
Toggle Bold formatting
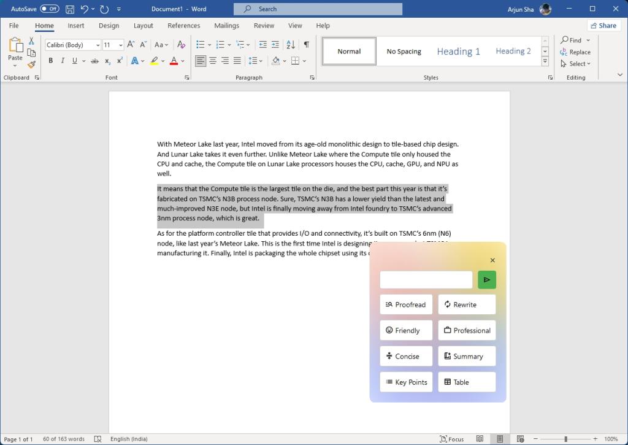50,61
